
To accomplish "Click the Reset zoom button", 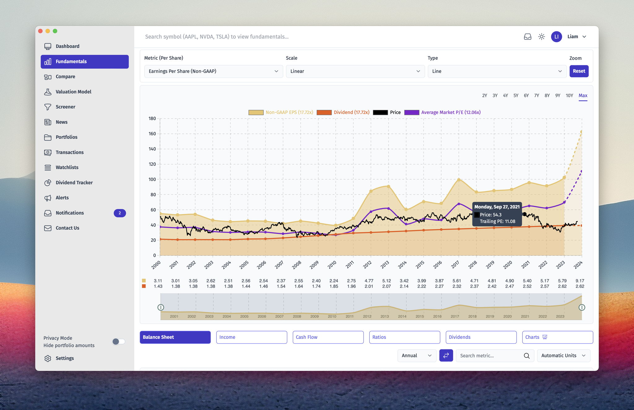I will 579,71.
